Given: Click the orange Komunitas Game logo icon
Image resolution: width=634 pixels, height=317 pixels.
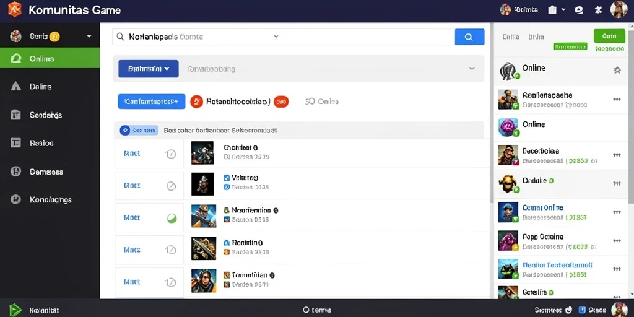Looking at the screenshot, I should coord(15,9).
